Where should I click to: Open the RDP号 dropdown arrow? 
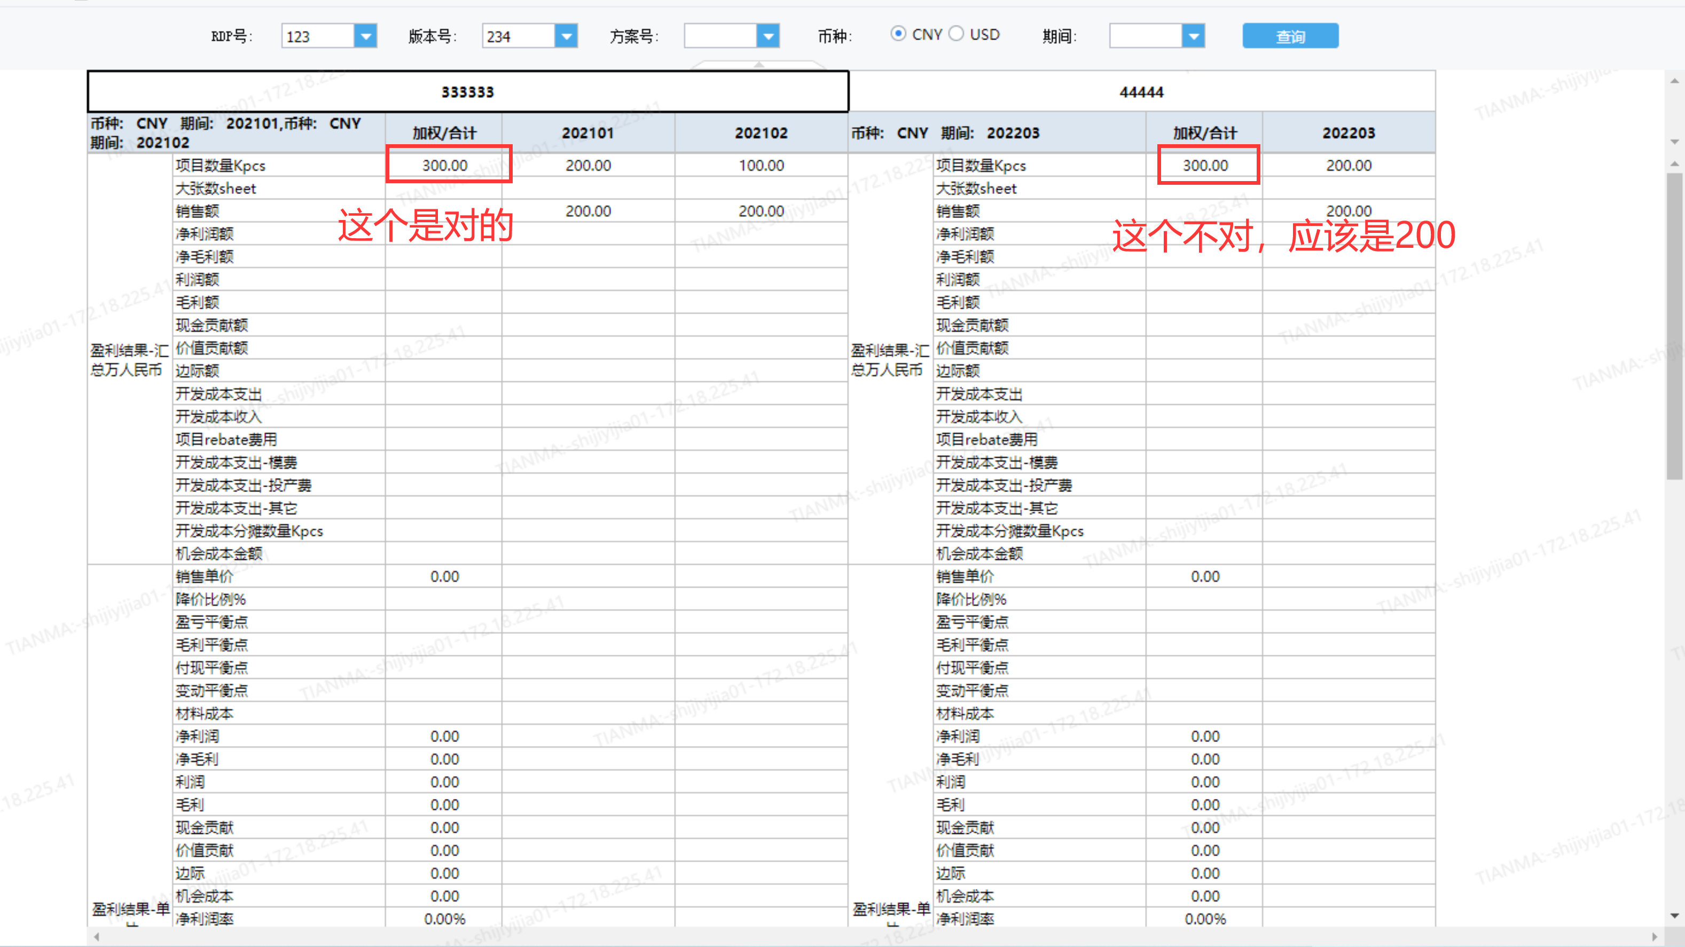[x=366, y=36]
